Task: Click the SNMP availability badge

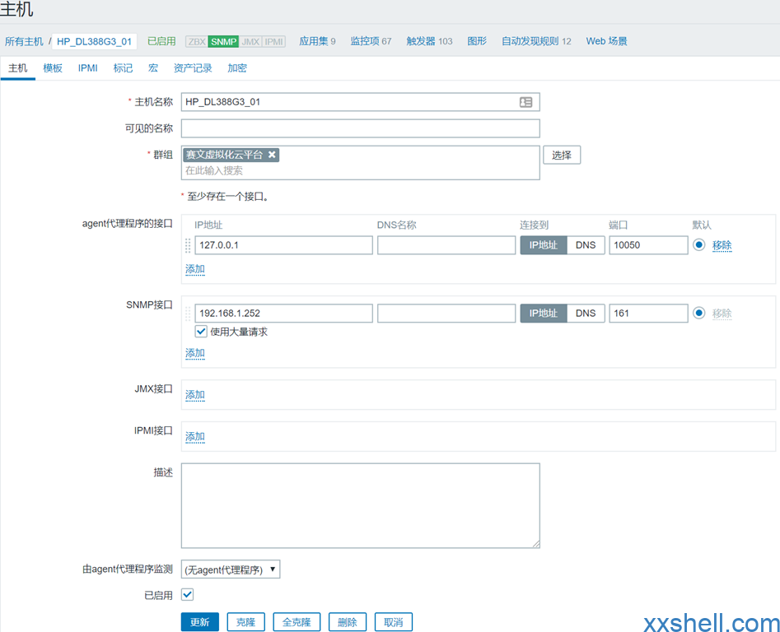Action: tap(222, 41)
